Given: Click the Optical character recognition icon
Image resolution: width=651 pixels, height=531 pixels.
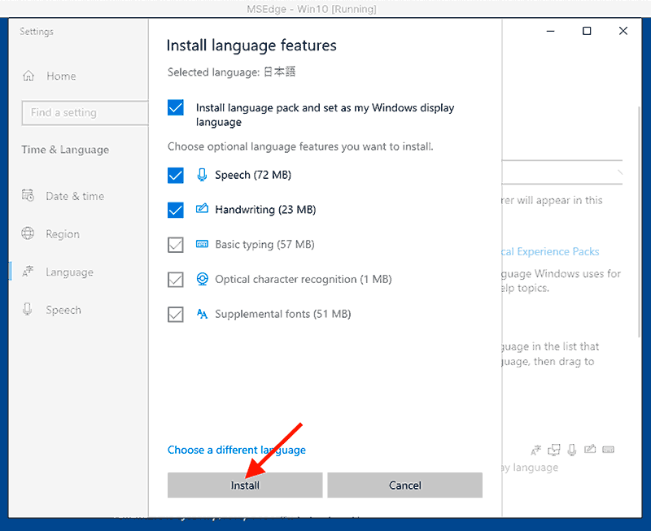Looking at the screenshot, I should 202,280.
